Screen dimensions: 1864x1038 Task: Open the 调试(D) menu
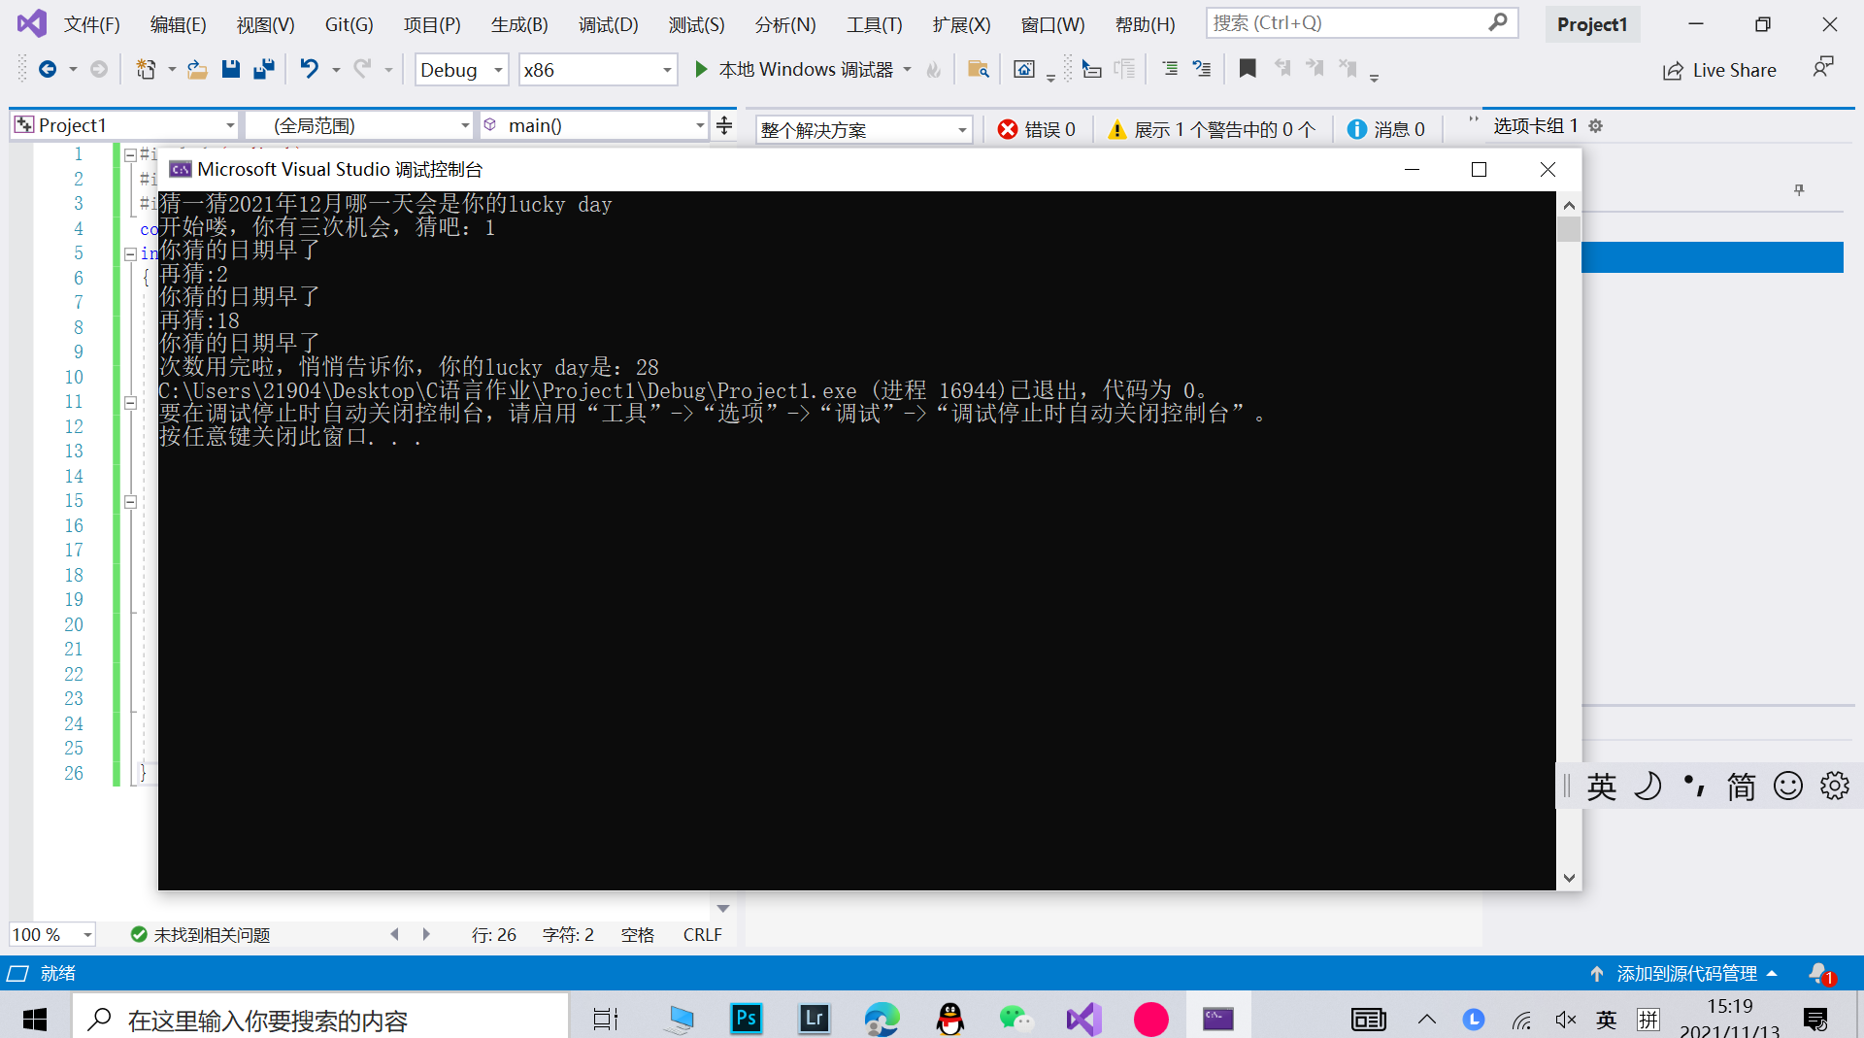(609, 24)
